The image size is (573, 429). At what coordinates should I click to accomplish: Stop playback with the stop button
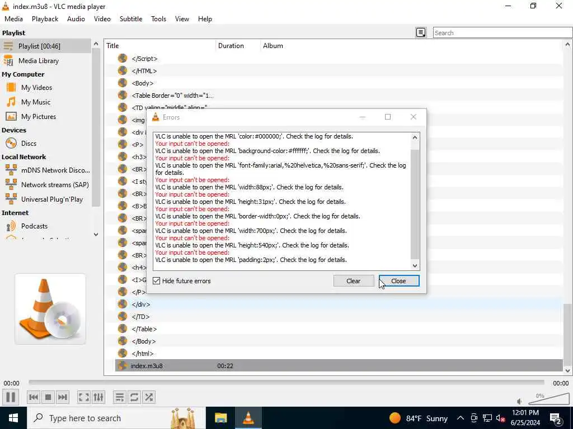(48, 397)
